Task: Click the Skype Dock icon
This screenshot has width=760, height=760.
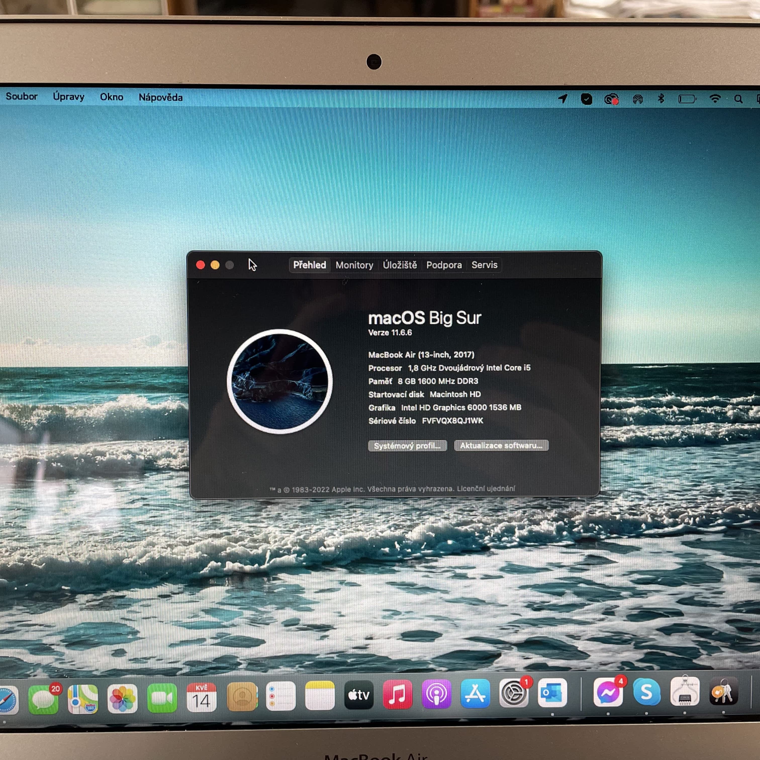Action: tap(646, 692)
